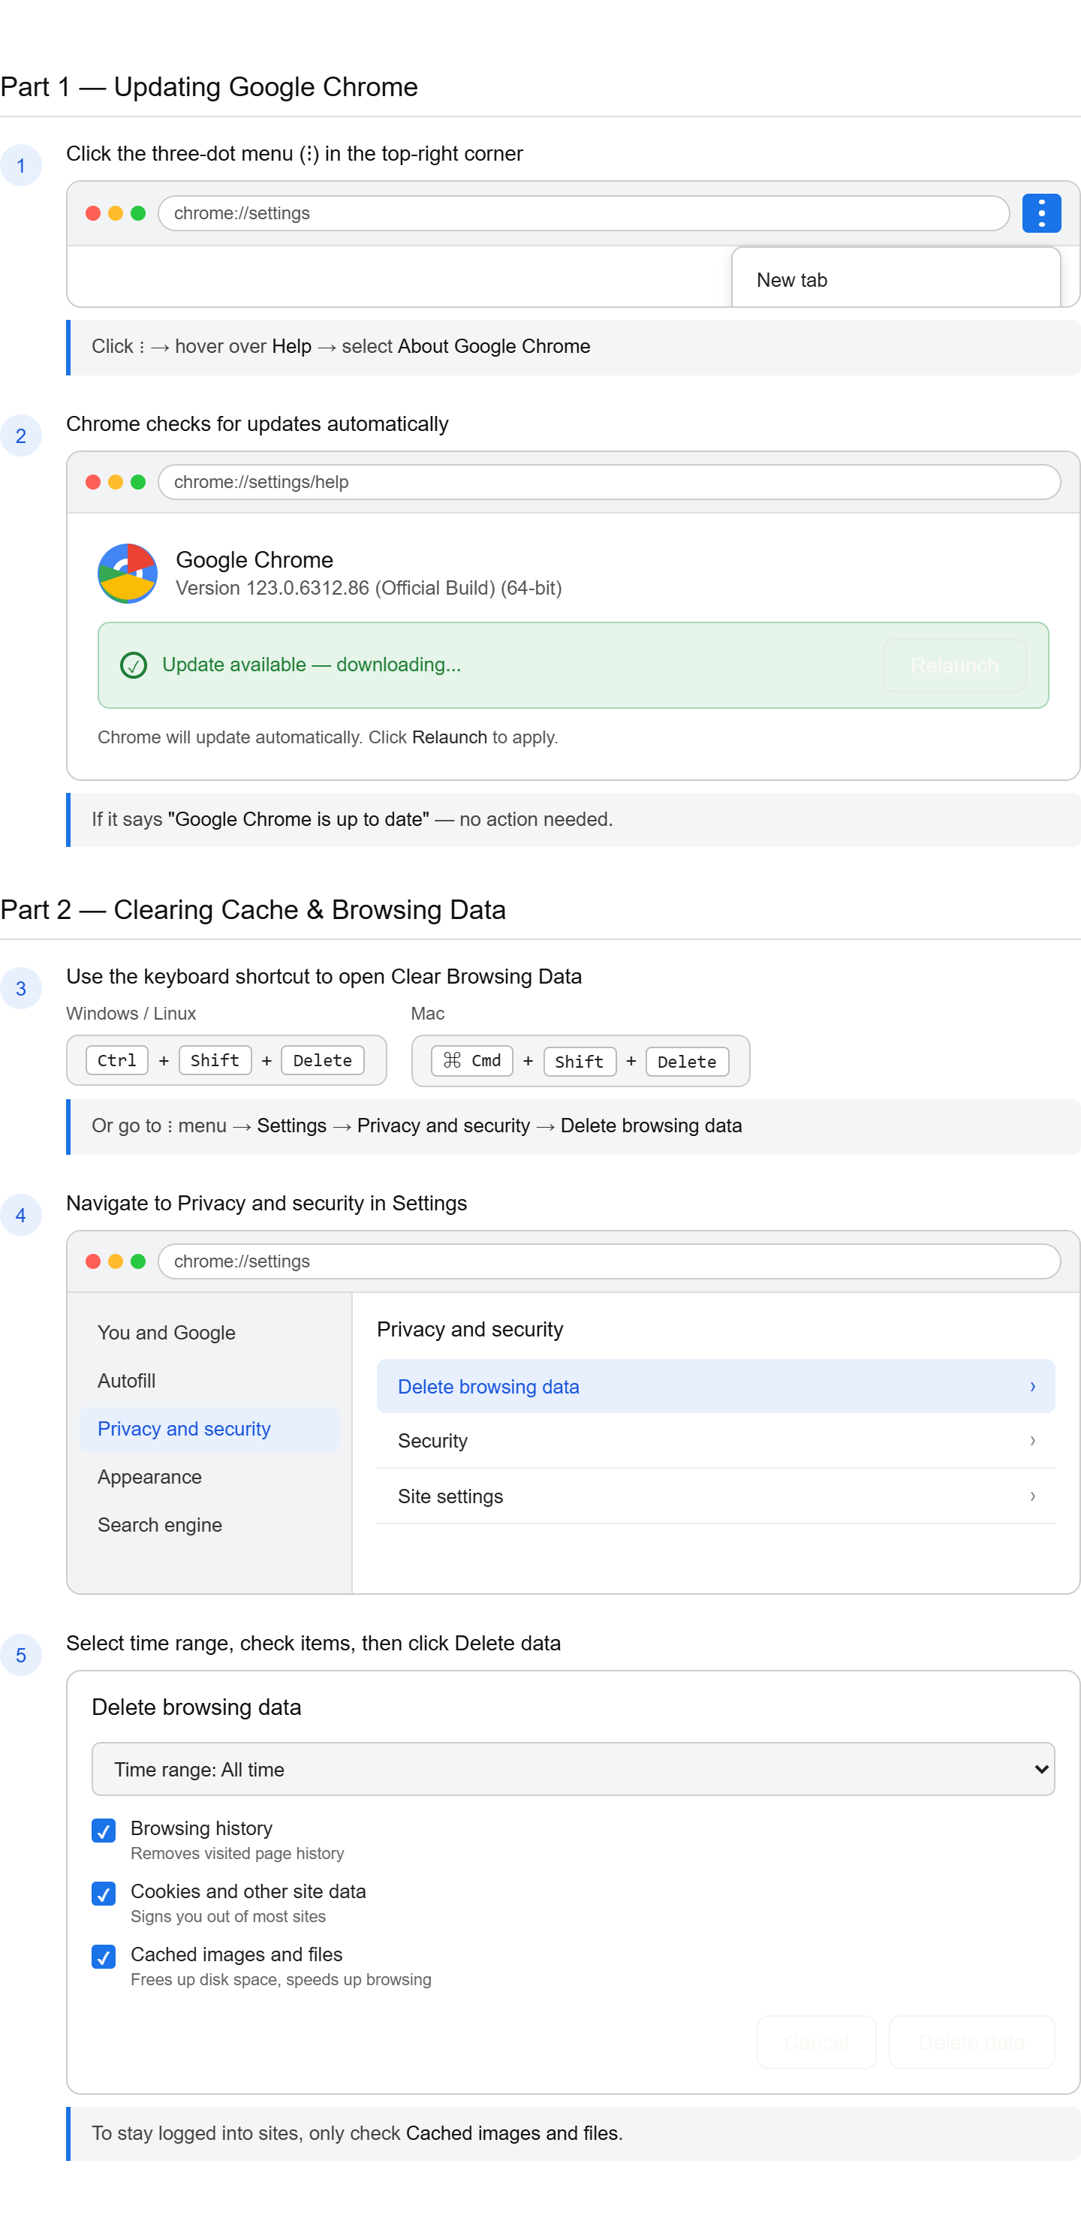
Task: Click the Delete data button
Action: coord(971,2042)
